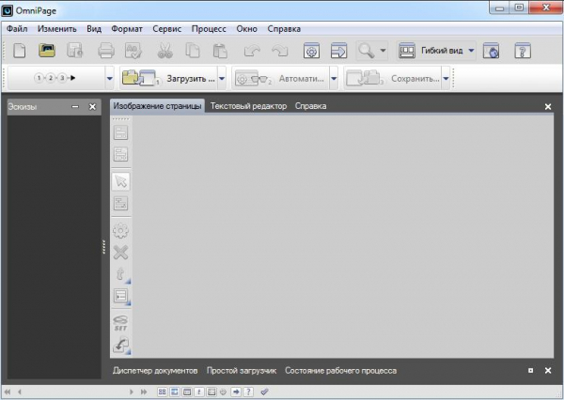Screen dimensions: 564x400
Task: Click the X delete icon in image toolbar
Action: (120, 253)
